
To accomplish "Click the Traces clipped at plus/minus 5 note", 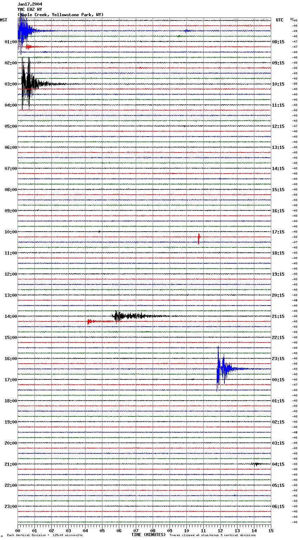I will pyautogui.click(x=212, y=535).
